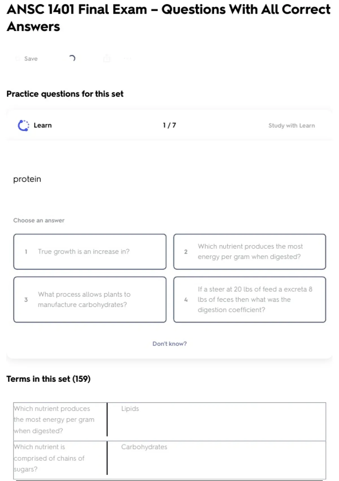Select the Learn label in practice card
The height and width of the screenshot is (481, 339).
[x=43, y=125]
